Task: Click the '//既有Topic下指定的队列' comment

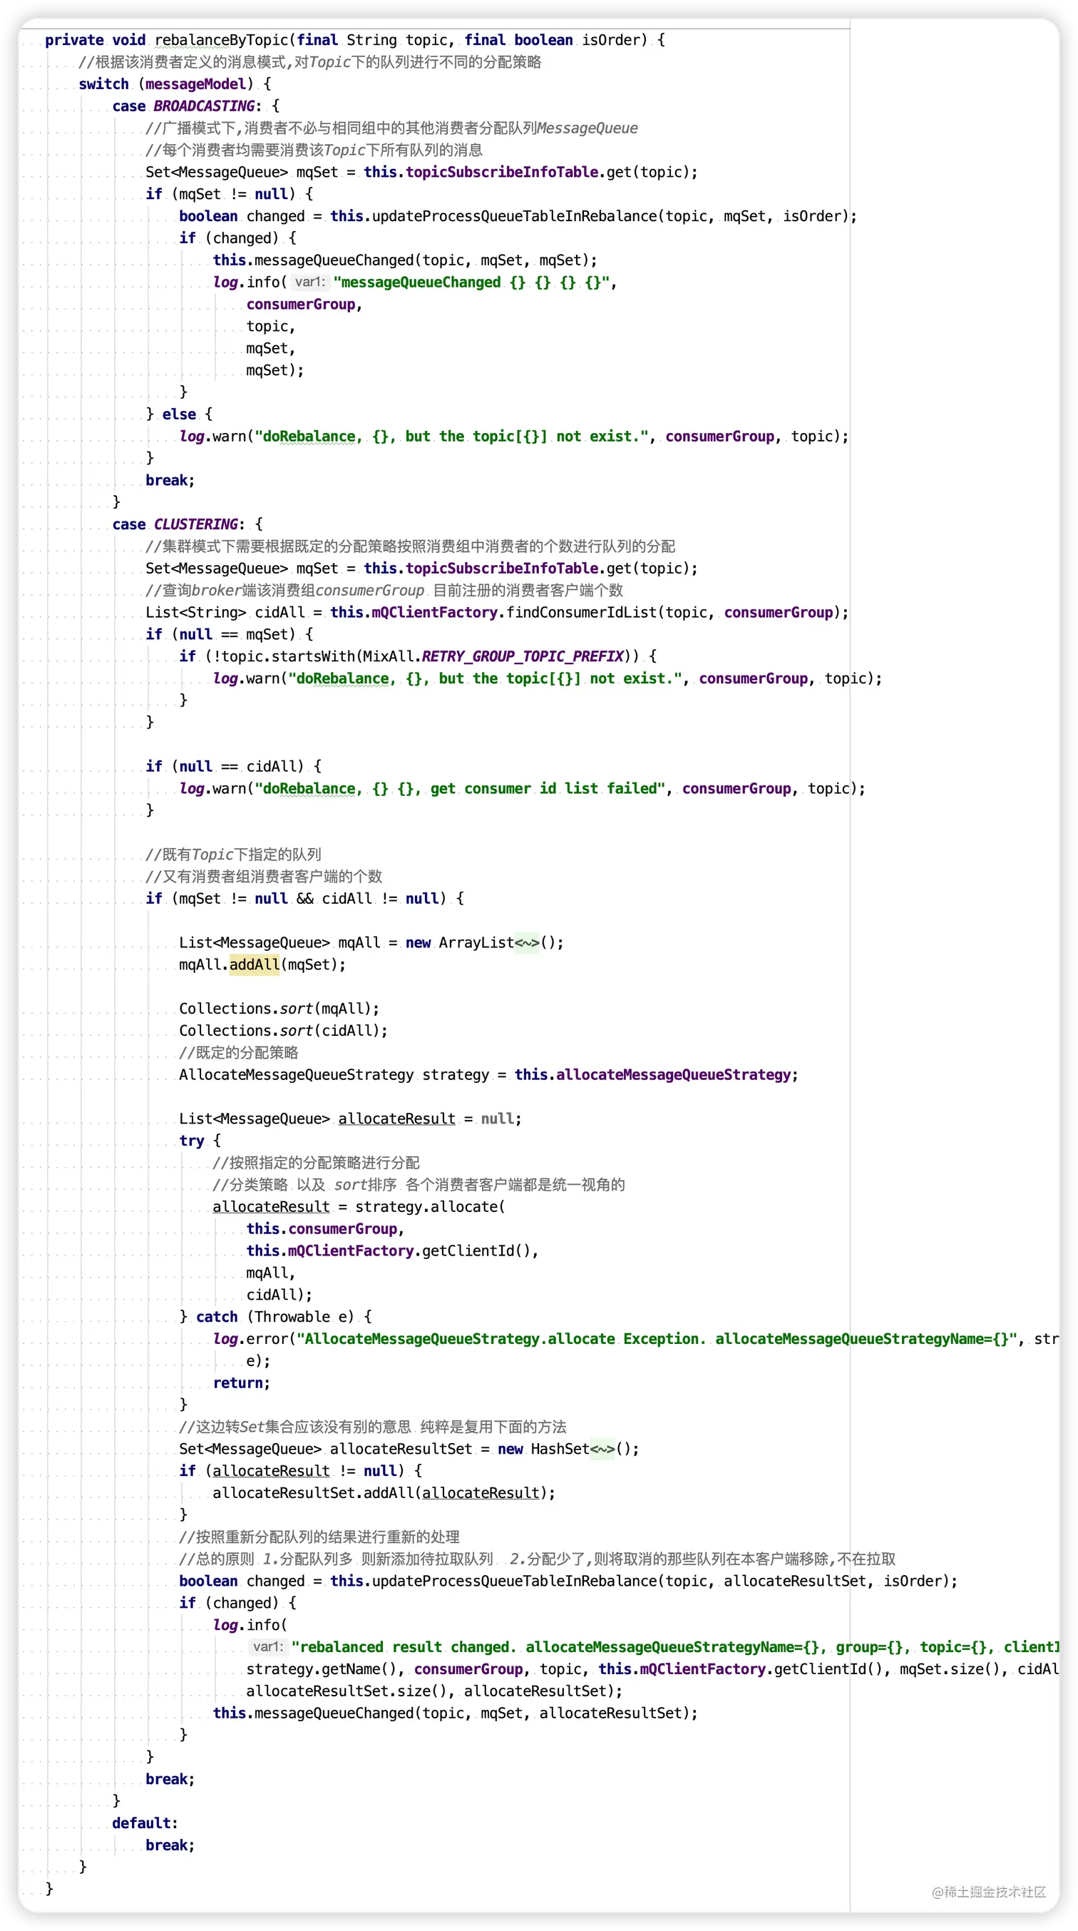Action: [233, 854]
